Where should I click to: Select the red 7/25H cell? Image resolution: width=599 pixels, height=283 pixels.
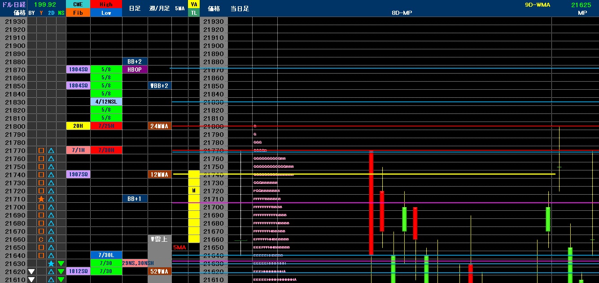106,126
